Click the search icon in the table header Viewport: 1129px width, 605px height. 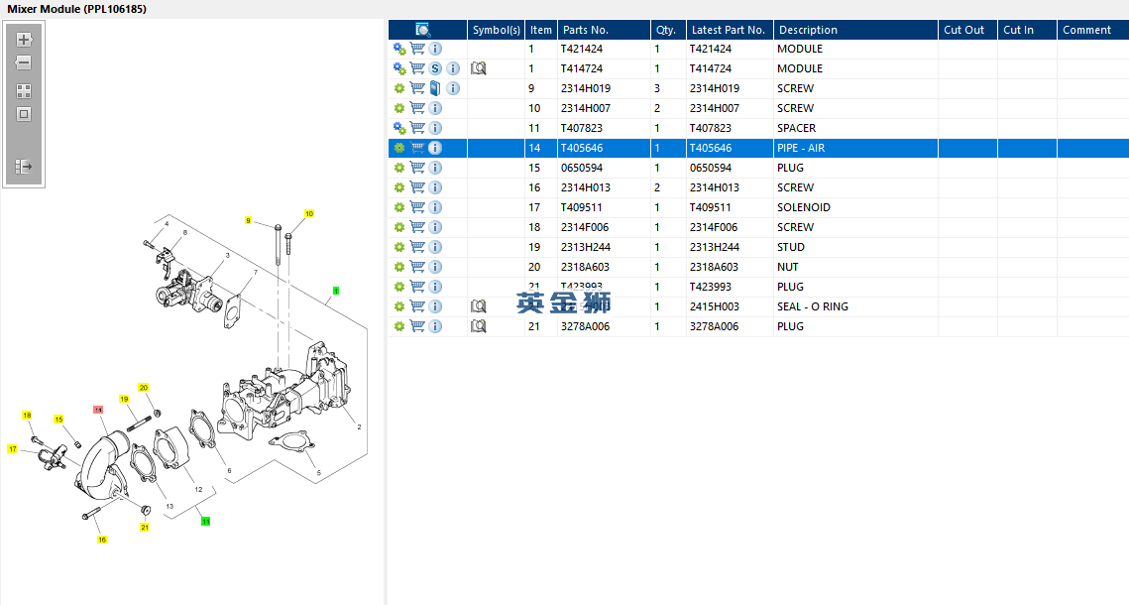(422, 30)
